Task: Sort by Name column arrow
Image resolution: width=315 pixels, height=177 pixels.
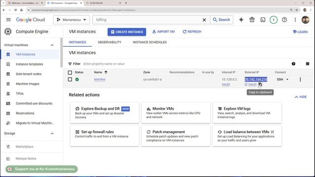Action: point(106,72)
